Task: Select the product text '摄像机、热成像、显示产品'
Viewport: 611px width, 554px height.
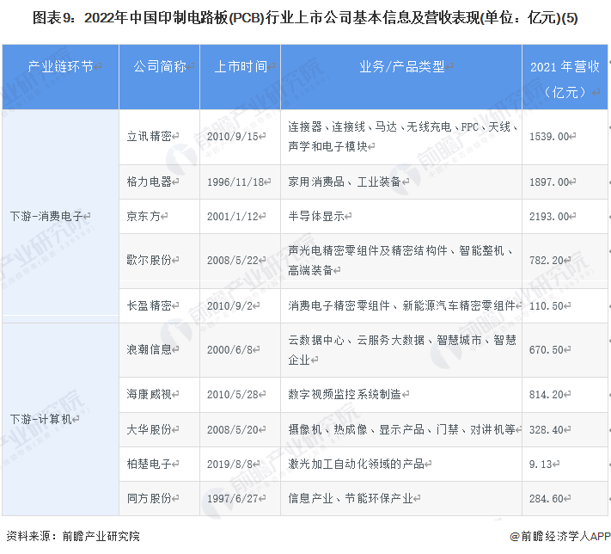Action: 356,429
